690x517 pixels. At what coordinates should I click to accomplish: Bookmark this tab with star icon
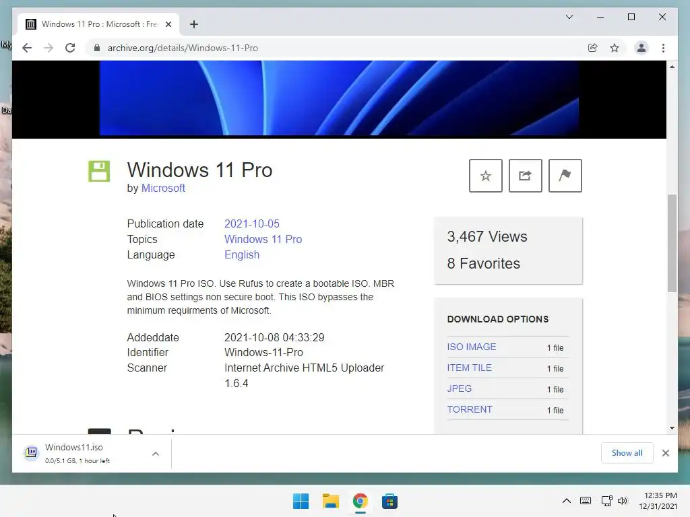pos(615,48)
